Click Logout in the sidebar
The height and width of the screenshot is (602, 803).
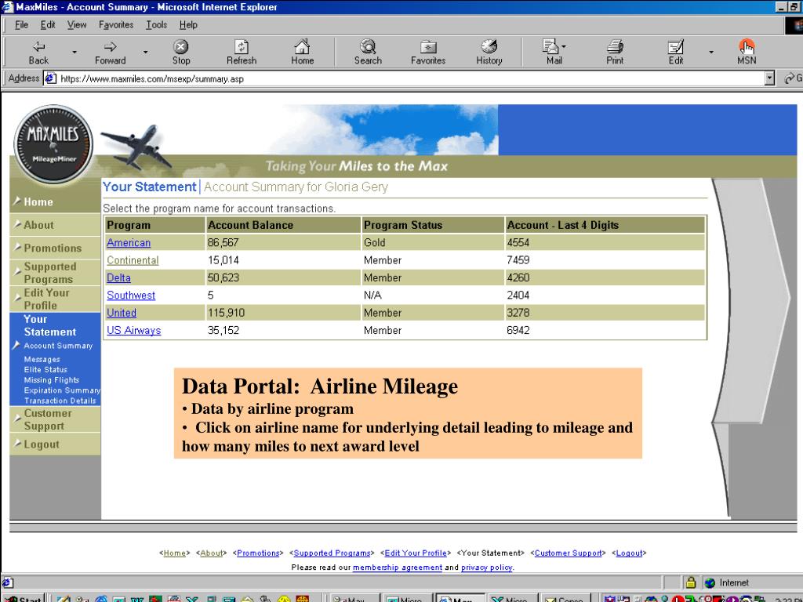pyautogui.click(x=42, y=444)
